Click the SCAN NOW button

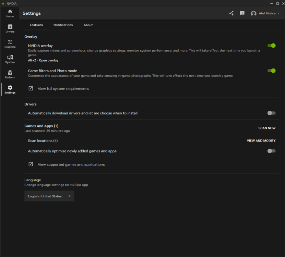coord(267,128)
